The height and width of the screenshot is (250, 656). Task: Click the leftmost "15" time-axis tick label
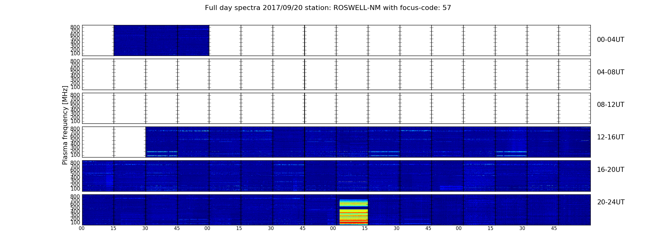[x=113, y=228]
